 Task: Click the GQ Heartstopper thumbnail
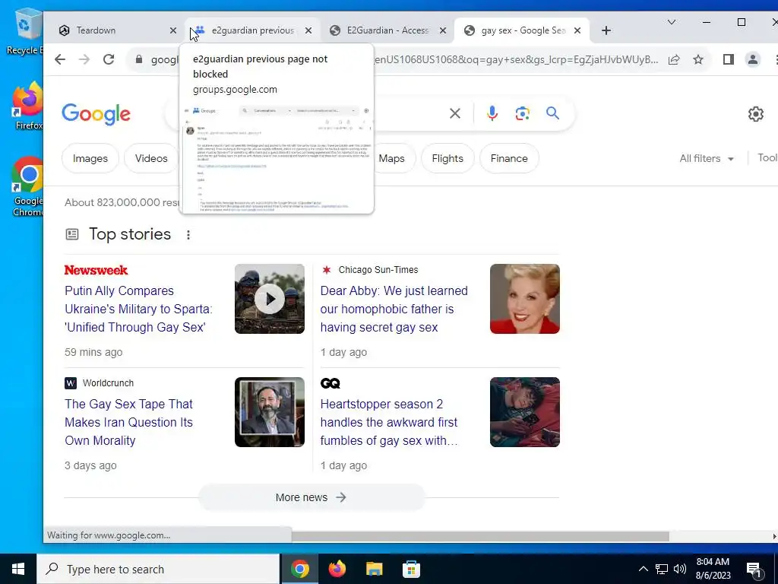pyautogui.click(x=525, y=412)
